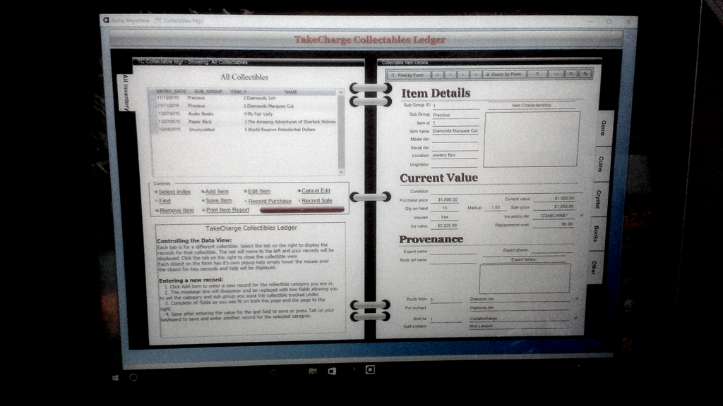Switch to the Gems tab
This screenshot has height=406, width=723.
[x=602, y=128]
